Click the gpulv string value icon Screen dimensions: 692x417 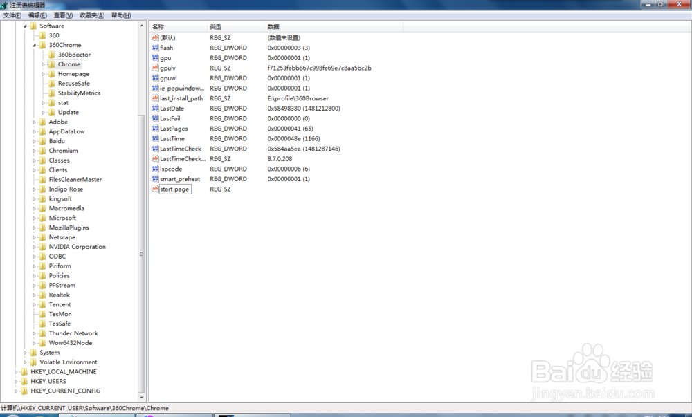[155, 68]
